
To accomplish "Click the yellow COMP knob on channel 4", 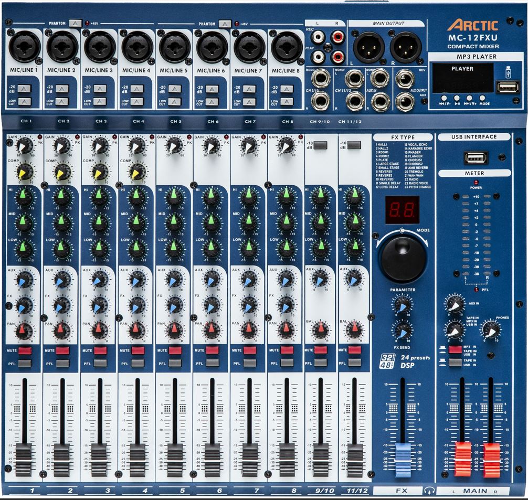I will pos(136,171).
